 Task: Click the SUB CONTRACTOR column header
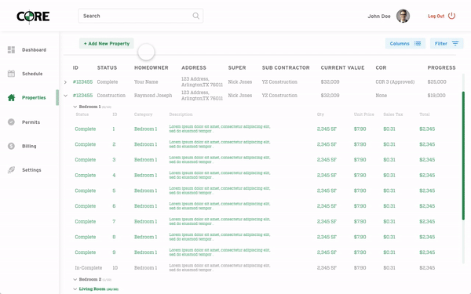click(286, 67)
